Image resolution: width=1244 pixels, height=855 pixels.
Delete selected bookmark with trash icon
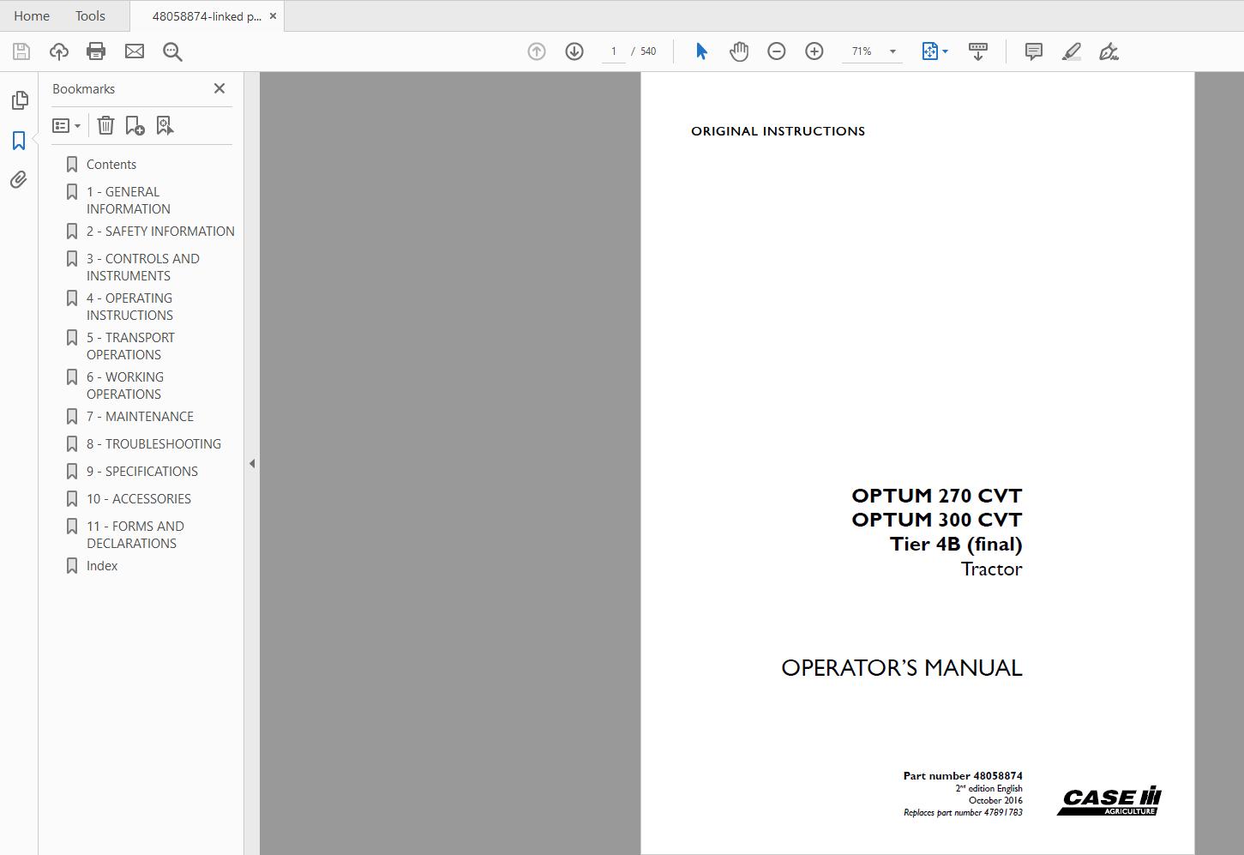pos(105,126)
